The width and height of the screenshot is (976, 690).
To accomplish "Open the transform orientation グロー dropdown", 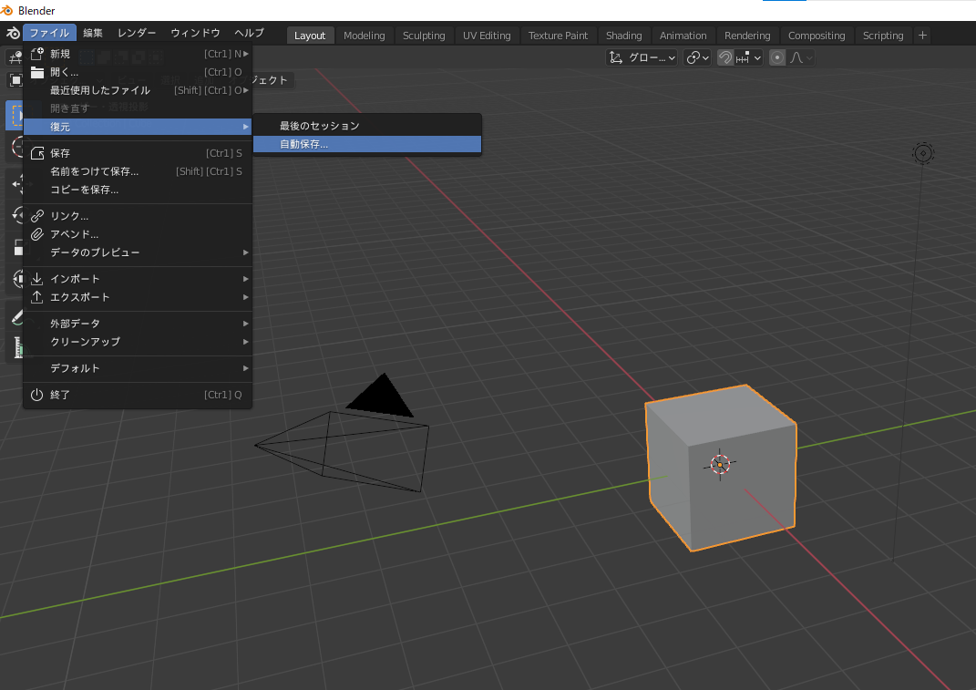I will pyautogui.click(x=642, y=58).
